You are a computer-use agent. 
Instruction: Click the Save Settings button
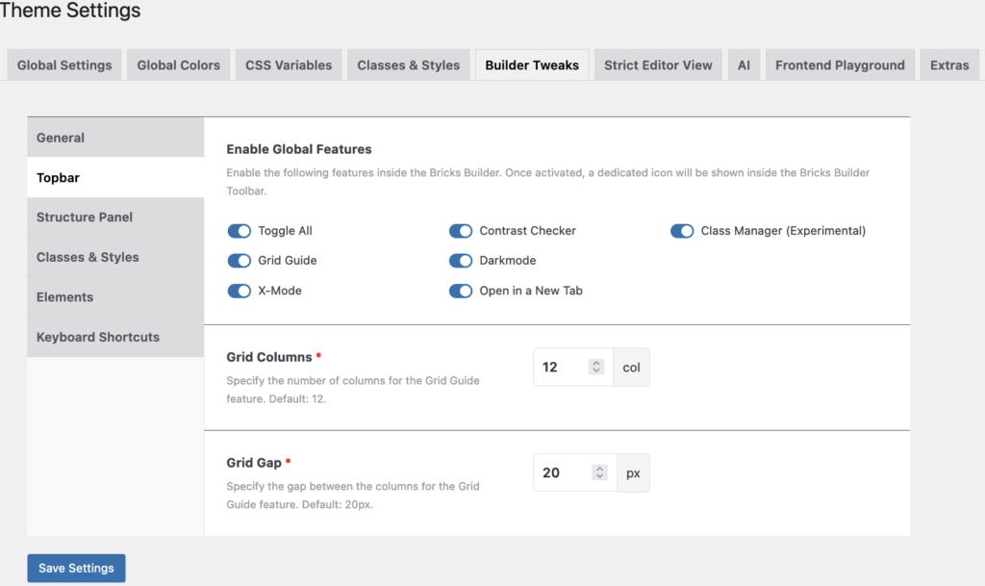point(76,568)
